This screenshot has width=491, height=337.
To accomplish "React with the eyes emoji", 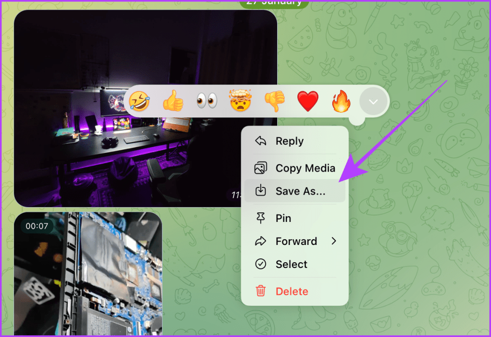I will coord(207,101).
